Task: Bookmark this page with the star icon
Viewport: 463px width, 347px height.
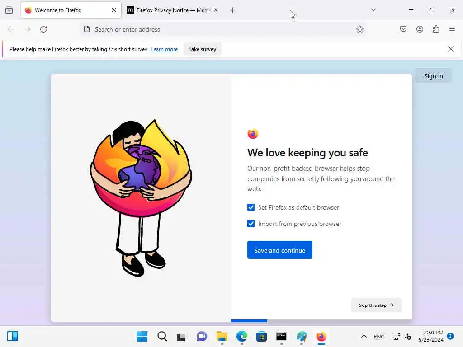Action: pyautogui.click(x=359, y=29)
